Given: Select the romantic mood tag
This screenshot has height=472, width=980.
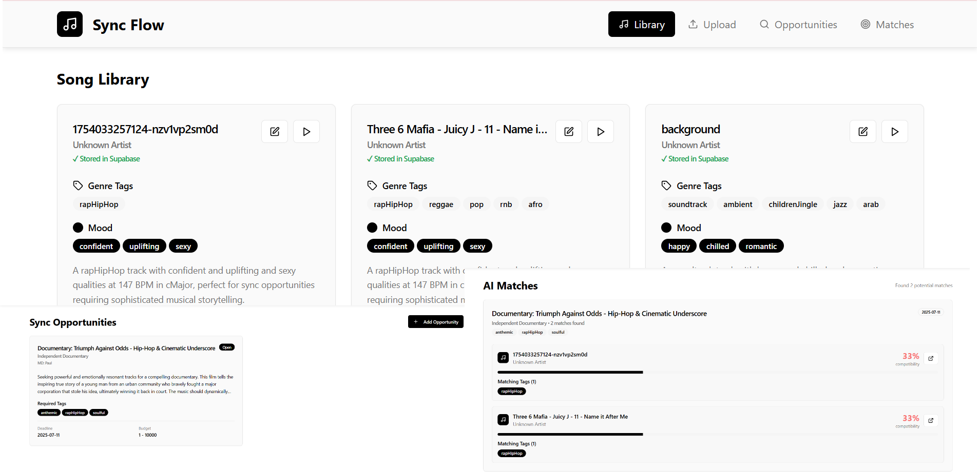Looking at the screenshot, I should point(761,247).
